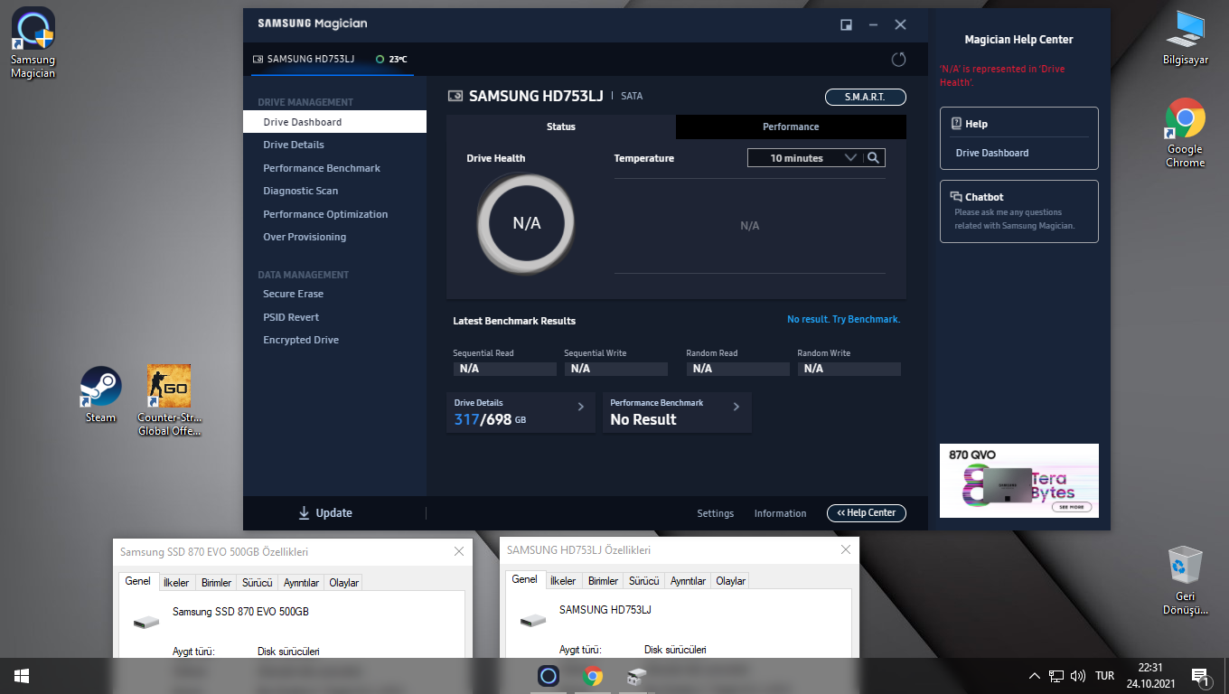Click the temperature graph search magnifier icon
The height and width of the screenshot is (694, 1229).
click(x=873, y=158)
